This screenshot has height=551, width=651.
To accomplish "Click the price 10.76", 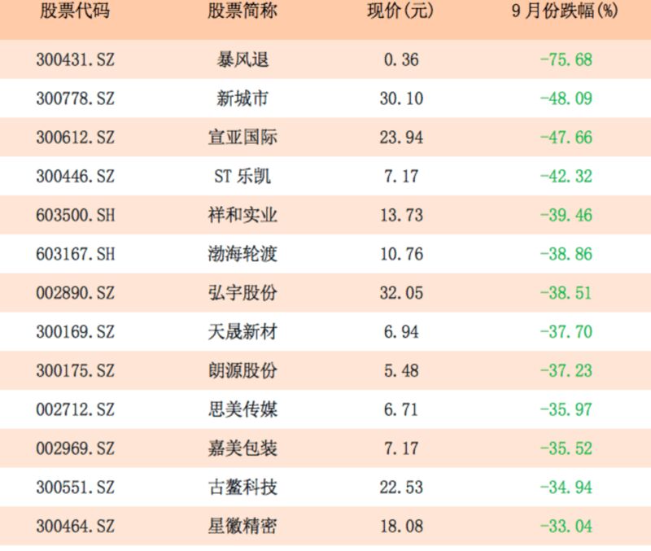I will [x=401, y=254].
